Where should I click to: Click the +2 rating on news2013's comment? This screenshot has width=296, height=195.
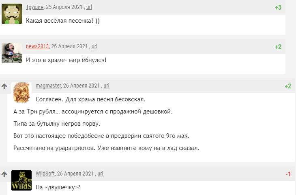click(278, 47)
